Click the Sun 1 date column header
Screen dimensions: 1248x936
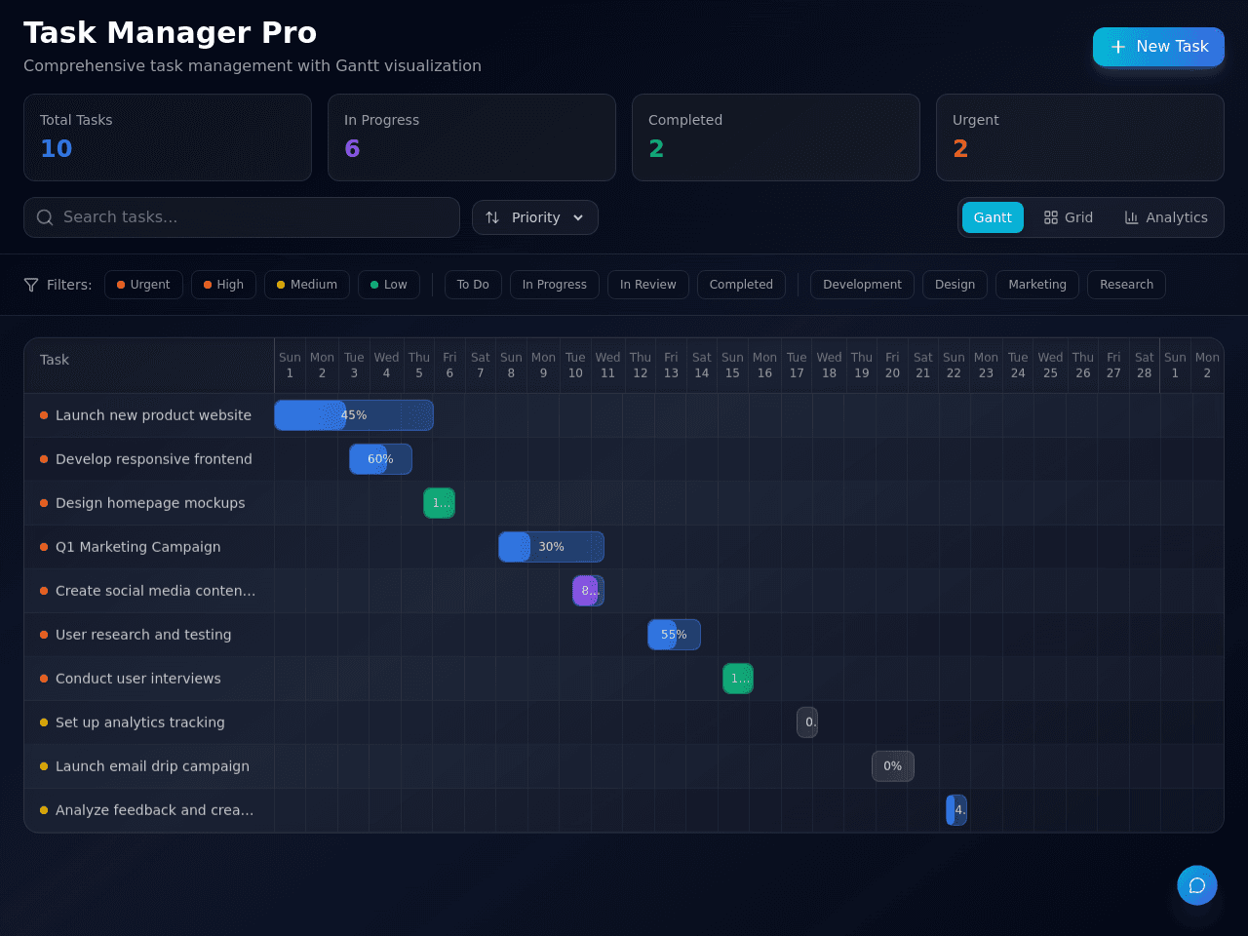[290, 366]
